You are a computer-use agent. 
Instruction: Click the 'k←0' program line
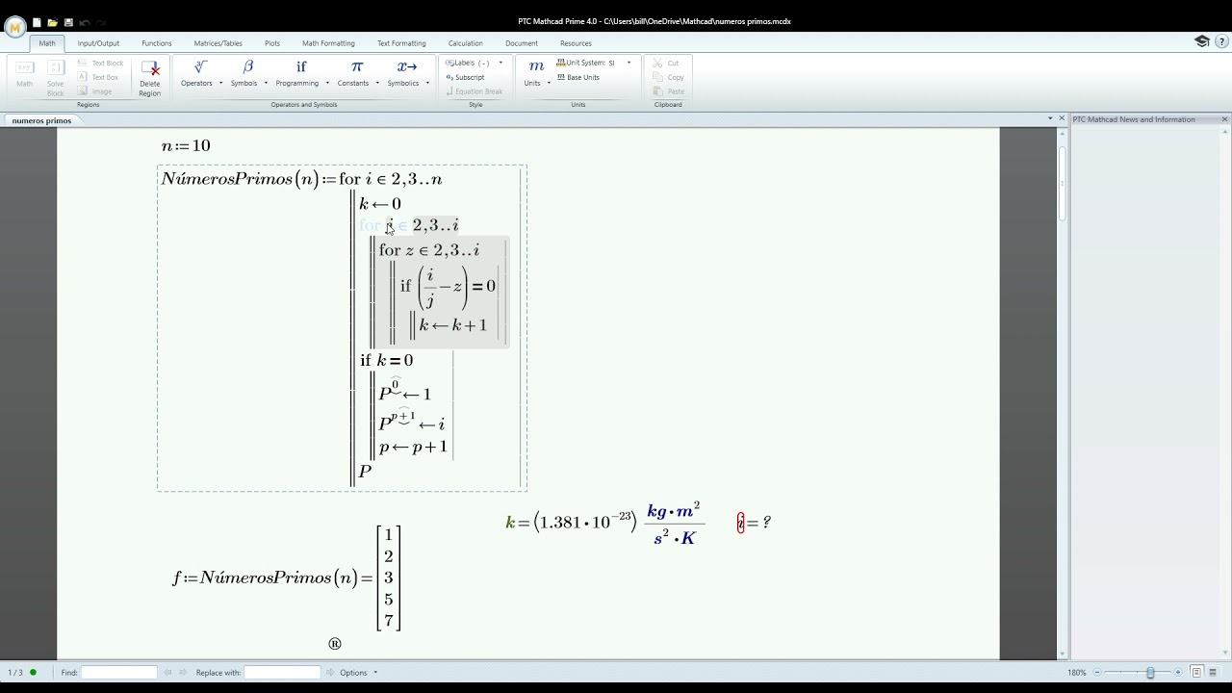tap(380, 204)
